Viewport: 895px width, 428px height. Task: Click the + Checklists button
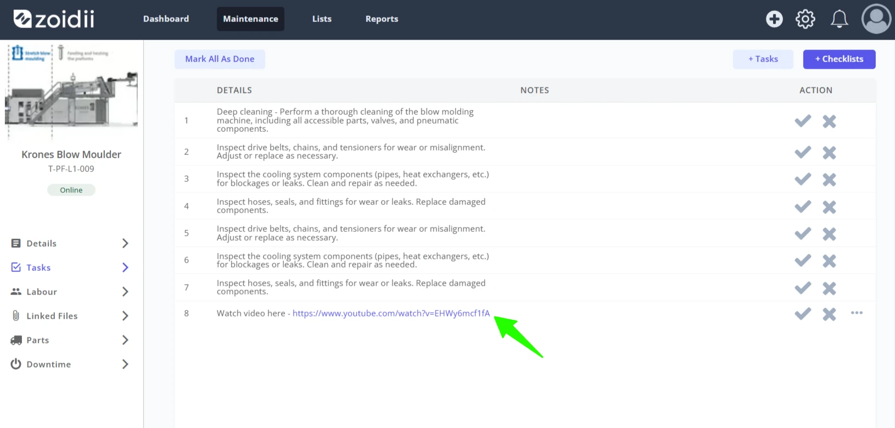pyautogui.click(x=839, y=59)
